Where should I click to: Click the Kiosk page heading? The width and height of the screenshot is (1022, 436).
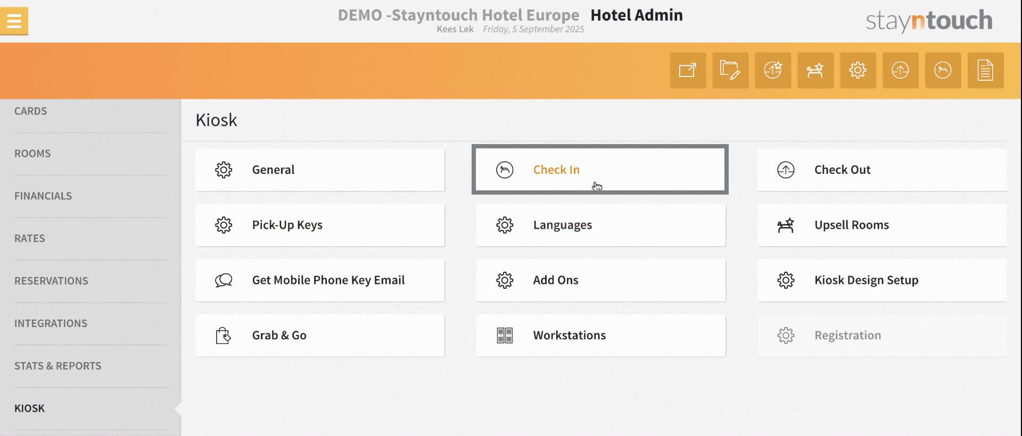point(216,120)
